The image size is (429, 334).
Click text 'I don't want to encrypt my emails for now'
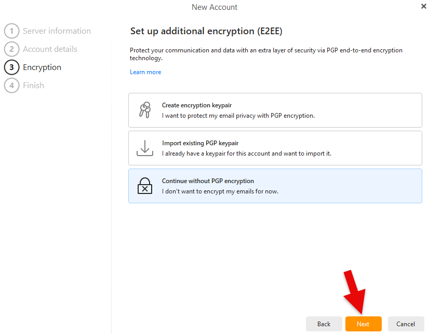click(x=220, y=191)
